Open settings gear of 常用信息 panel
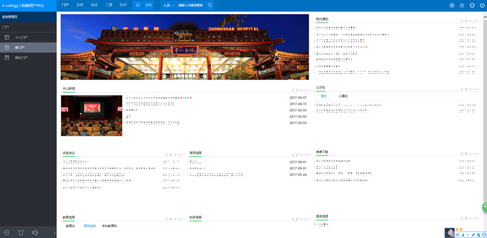This screenshot has width=487, height=238. click(297, 154)
